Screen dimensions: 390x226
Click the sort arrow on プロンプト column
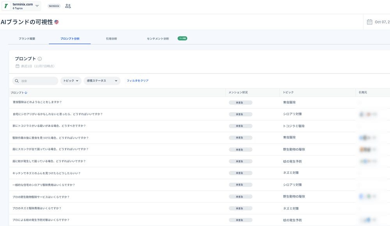(x=26, y=93)
